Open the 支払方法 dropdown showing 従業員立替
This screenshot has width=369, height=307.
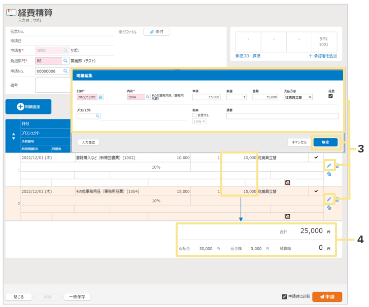click(298, 97)
